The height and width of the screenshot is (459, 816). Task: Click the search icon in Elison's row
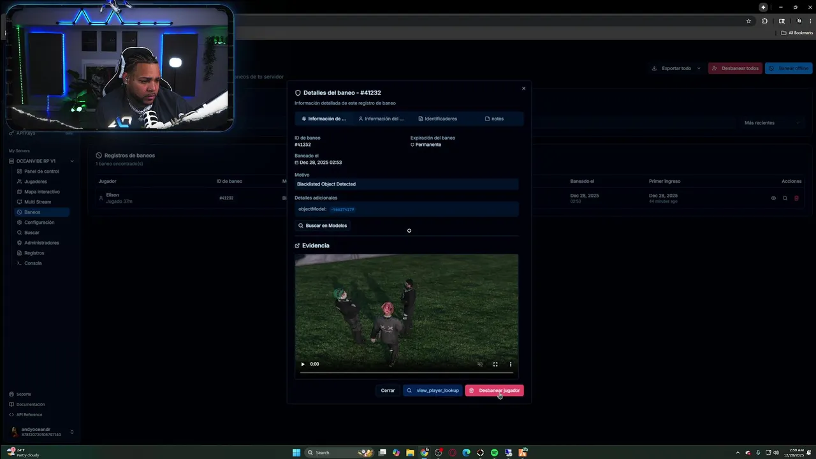[x=785, y=198]
